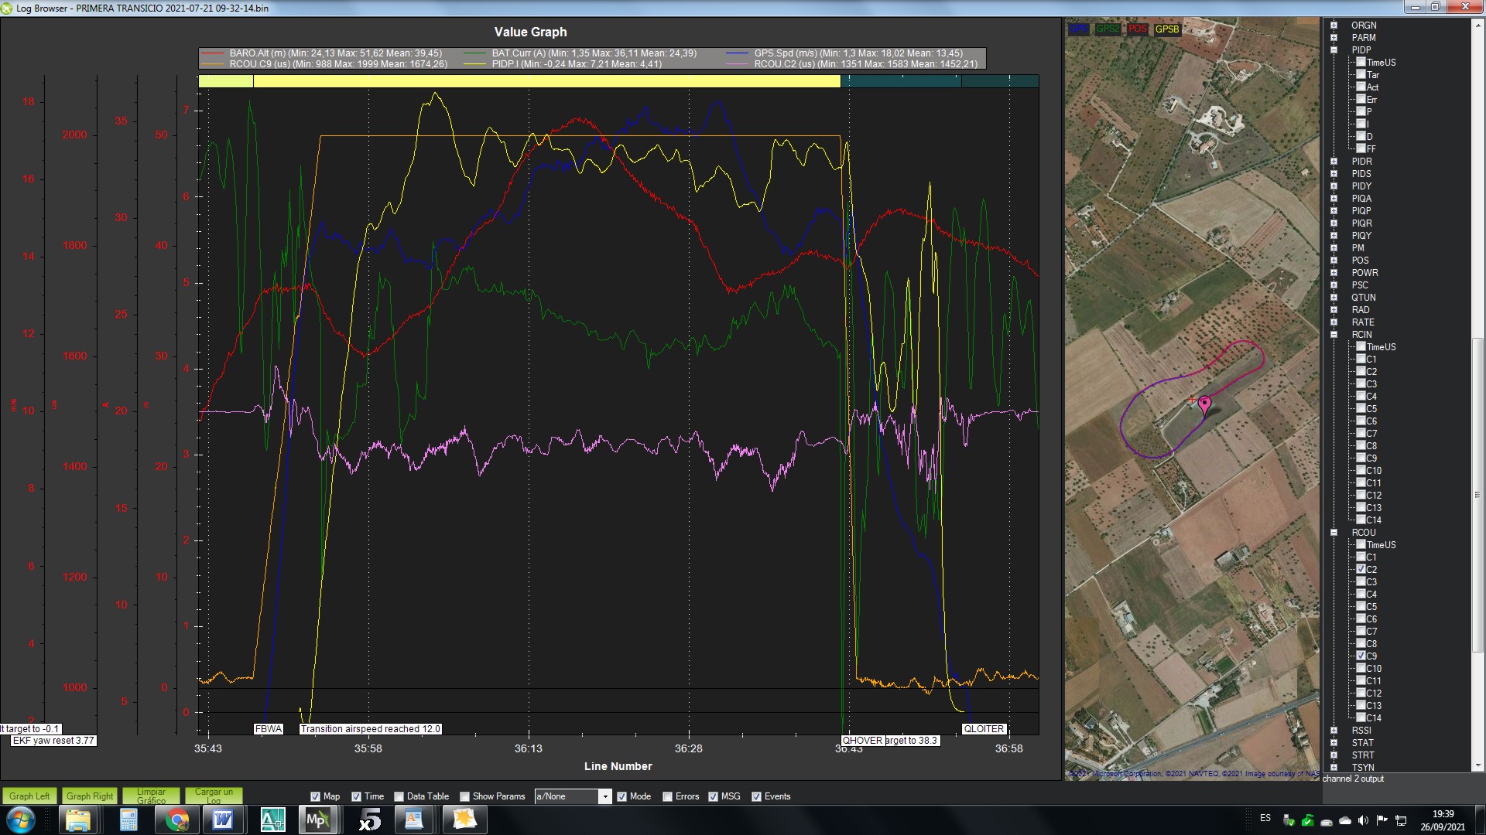
Task: Open the Calculator taskbar icon
Action: tap(128, 820)
